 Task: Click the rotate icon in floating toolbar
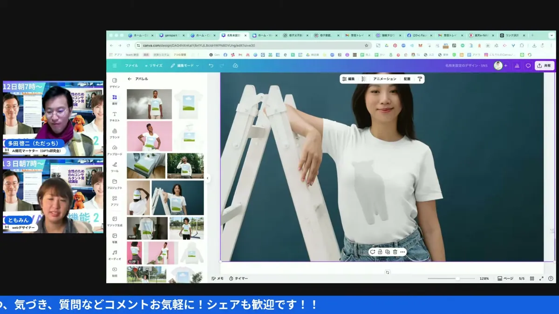point(372,252)
